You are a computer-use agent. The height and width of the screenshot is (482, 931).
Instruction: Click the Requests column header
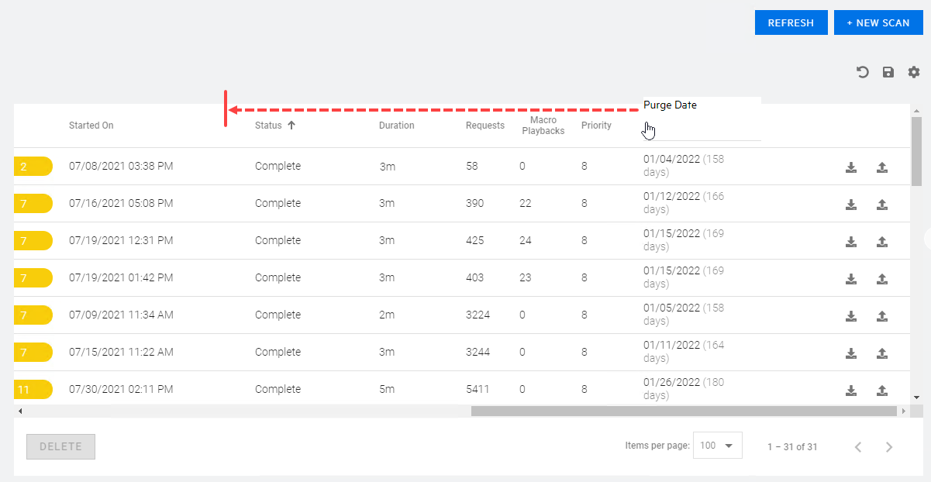click(484, 126)
